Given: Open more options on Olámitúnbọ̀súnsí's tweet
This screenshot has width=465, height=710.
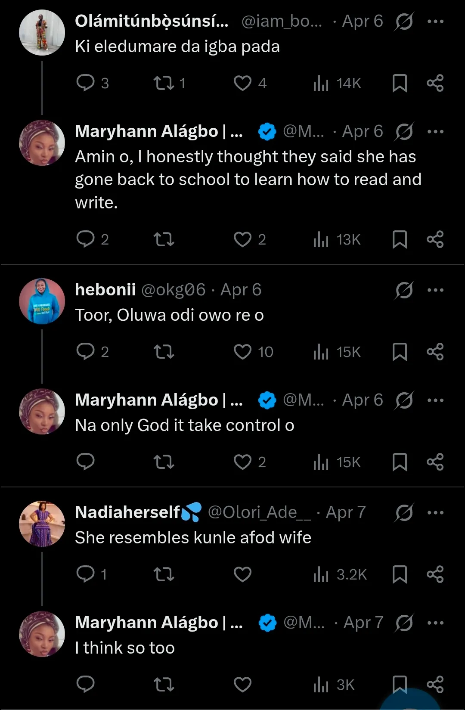Looking at the screenshot, I should [435, 21].
